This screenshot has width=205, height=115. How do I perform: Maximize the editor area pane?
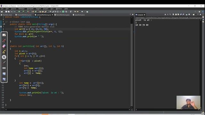tap(133, 14)
